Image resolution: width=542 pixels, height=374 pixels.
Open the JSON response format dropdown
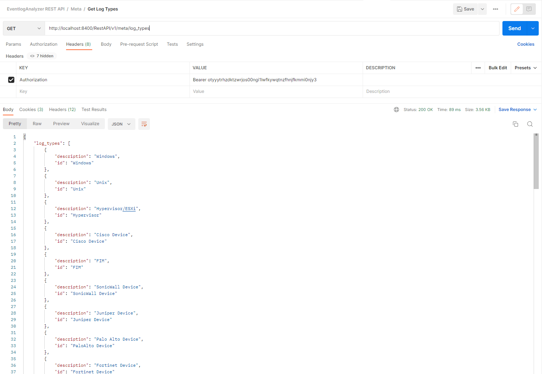tap(121, 124)
